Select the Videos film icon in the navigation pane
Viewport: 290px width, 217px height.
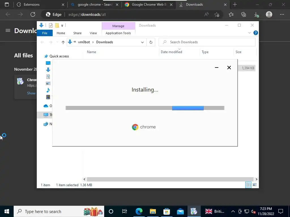point(48,97)
